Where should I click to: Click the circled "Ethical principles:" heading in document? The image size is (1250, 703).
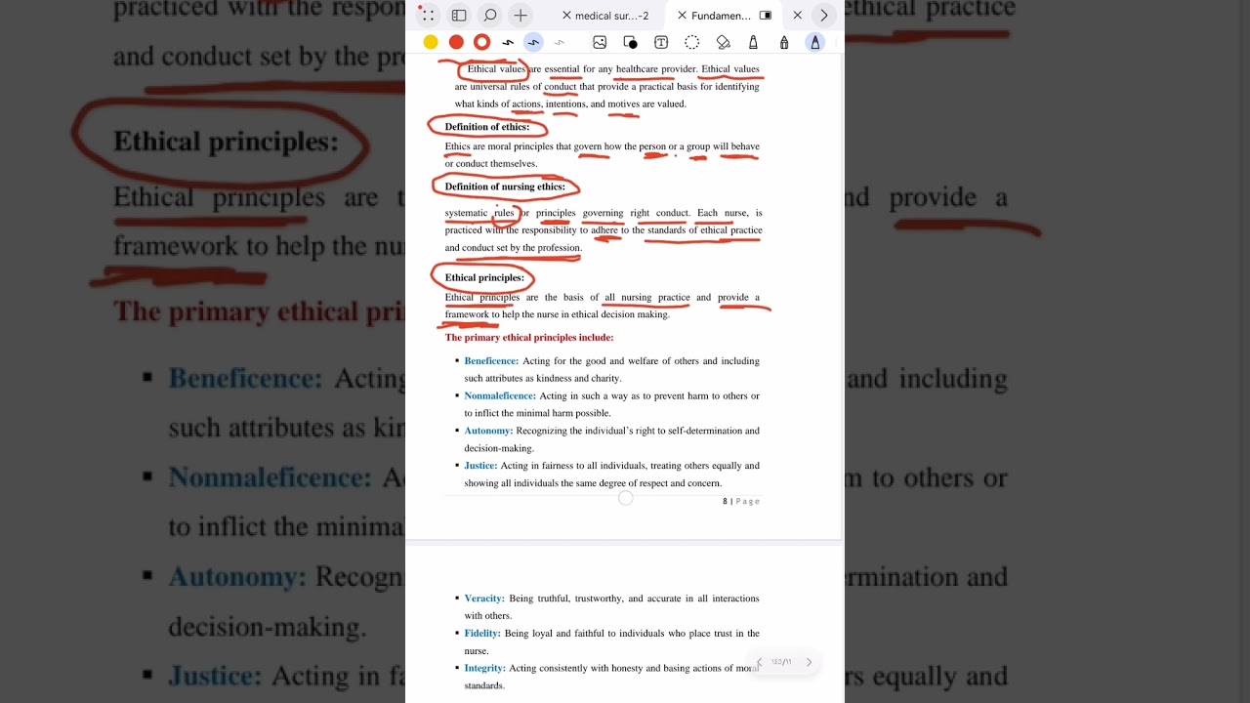coord(484,277)
